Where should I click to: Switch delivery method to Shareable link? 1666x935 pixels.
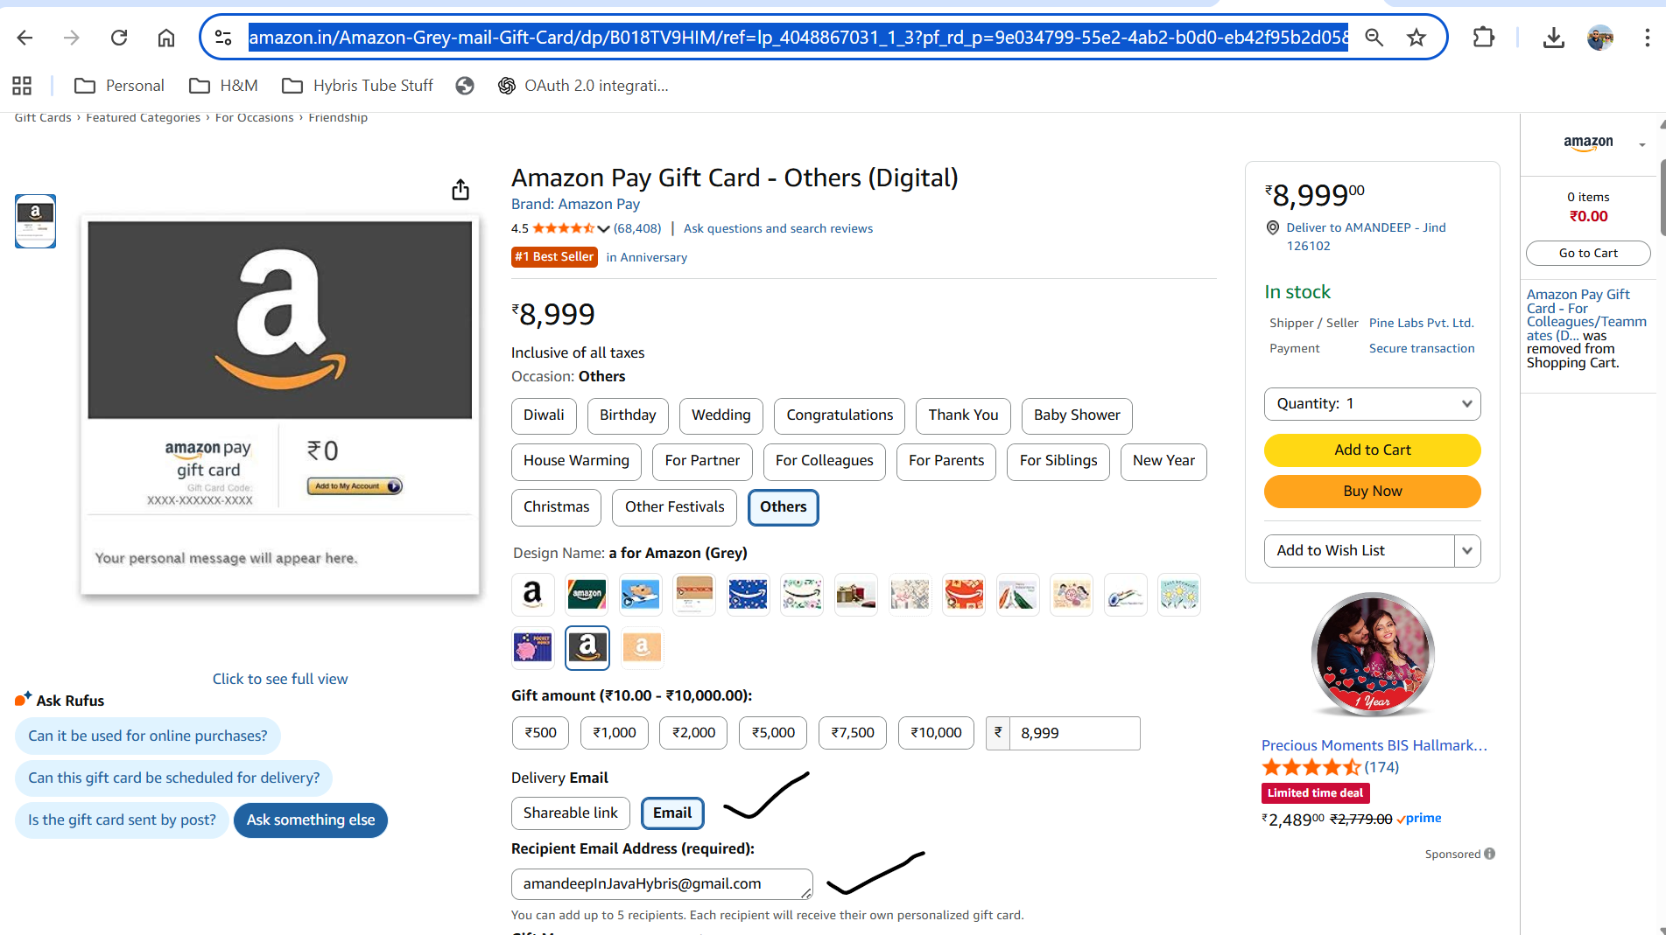[x=570, y=813]
